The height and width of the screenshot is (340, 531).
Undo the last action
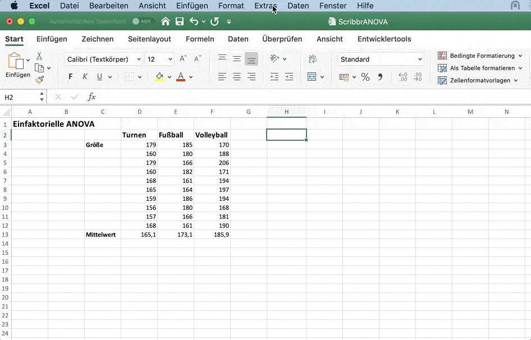tap(194, 22)
